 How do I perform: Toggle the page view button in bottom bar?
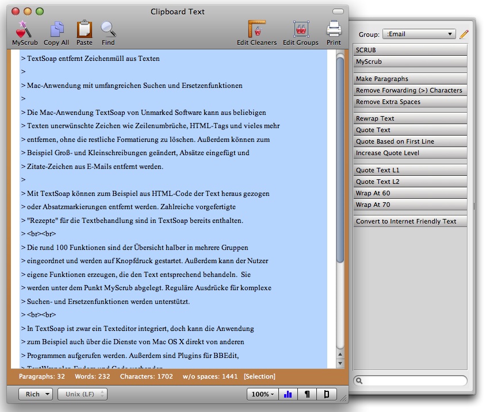point(326,394)
